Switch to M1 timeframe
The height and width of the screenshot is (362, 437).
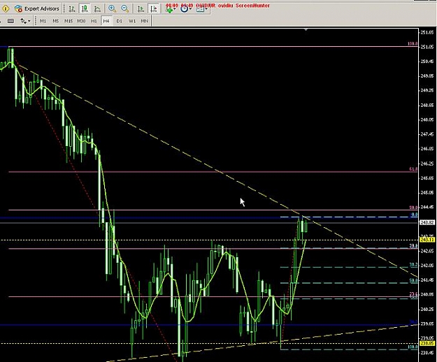[43, 21]
